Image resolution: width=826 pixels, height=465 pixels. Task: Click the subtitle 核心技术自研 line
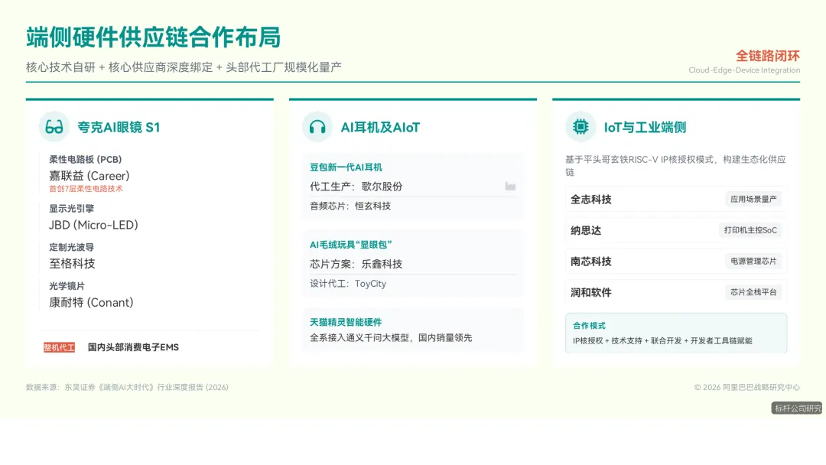click(184, 67)
